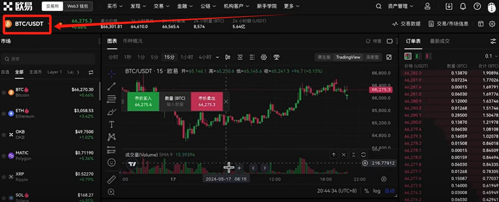
Task: Open the notifications bell
Action: point(463,6)
